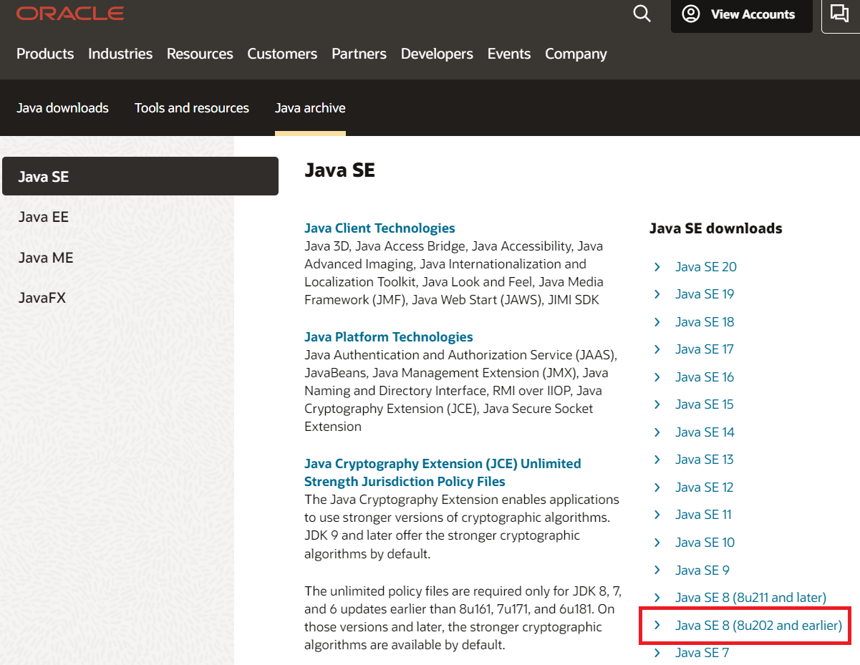Viewport: 860px width, 665px height.
Task: Open the Java SE 12 download link
Action: click(x=705, y=487)
